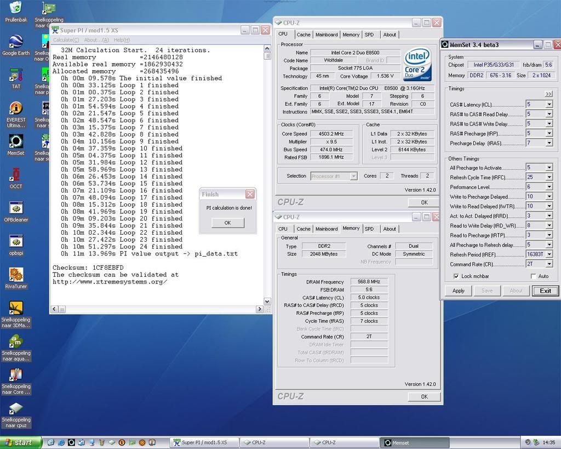561x449 pixels.
Task: Click the last quick launch icon before Super PI
Action: (152, 442)
